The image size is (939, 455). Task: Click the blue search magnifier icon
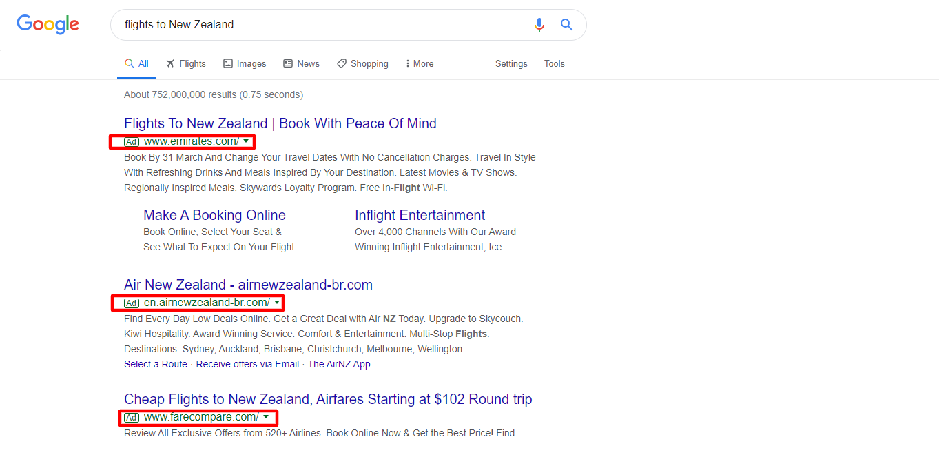pos(566,24)
